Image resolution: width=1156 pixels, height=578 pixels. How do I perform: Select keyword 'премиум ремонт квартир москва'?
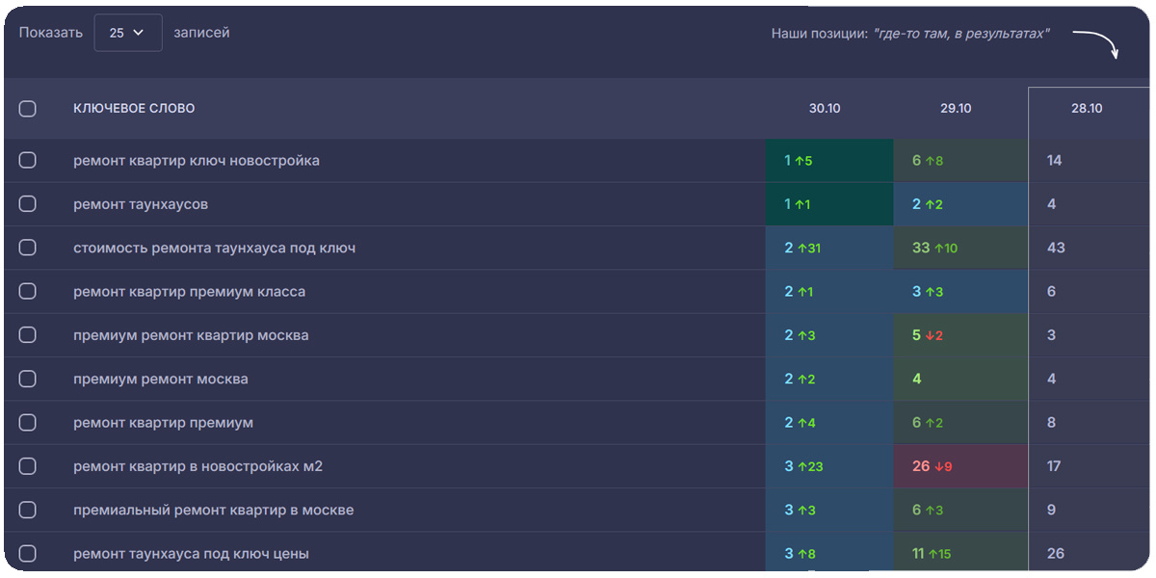[191, 335]
